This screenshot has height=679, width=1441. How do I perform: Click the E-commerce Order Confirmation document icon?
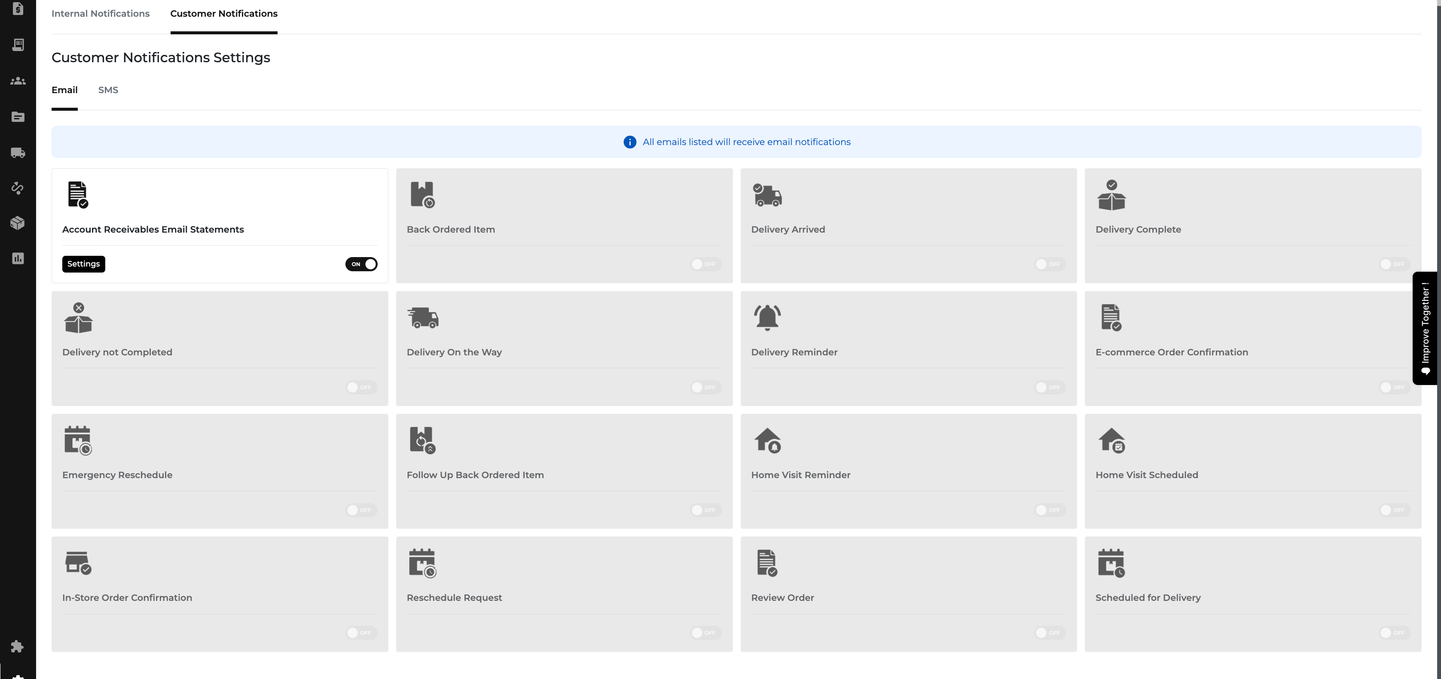(1111, 318)
